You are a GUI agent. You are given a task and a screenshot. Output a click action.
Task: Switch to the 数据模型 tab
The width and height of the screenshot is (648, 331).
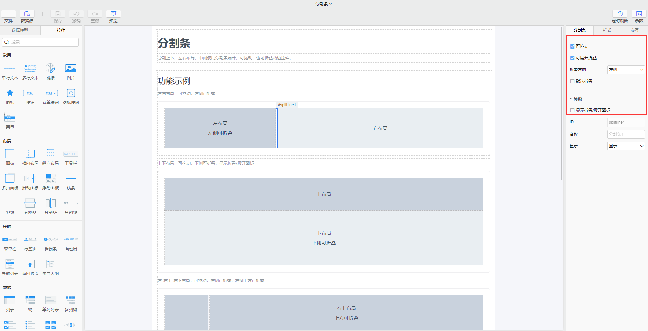click(20, 30)
